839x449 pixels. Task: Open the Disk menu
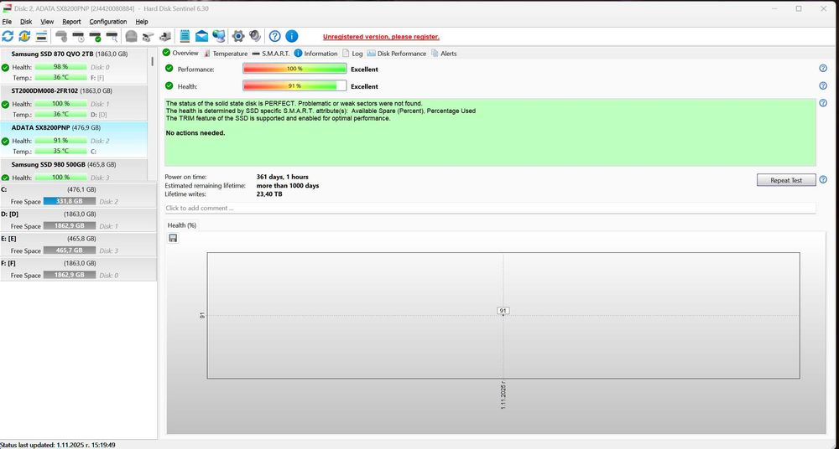coord(26,22)
